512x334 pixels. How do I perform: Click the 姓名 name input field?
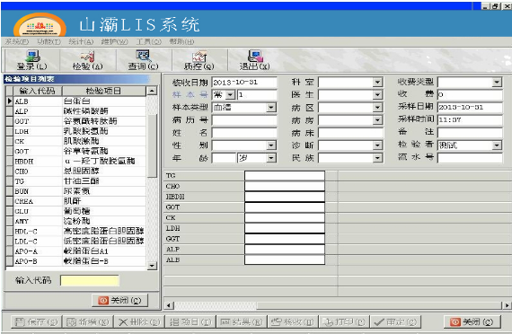coord(244,133)
